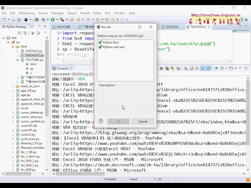Click the Search flashlight toolbar icon
The width and height of the screenshot is (251, 188).
[x=78, y=20]
